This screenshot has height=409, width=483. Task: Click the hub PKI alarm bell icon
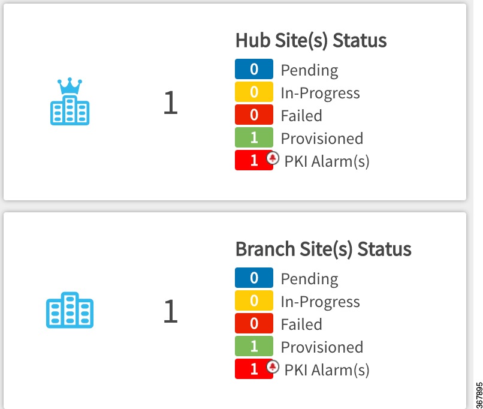[x=273, y=158]
